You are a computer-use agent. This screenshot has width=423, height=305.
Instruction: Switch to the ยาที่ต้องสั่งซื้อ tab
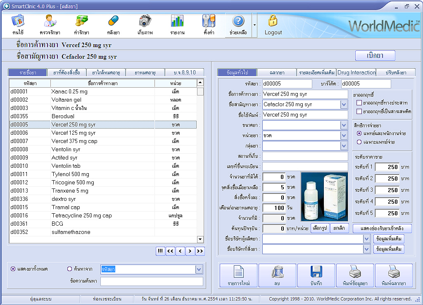click(x=67, y=72)
